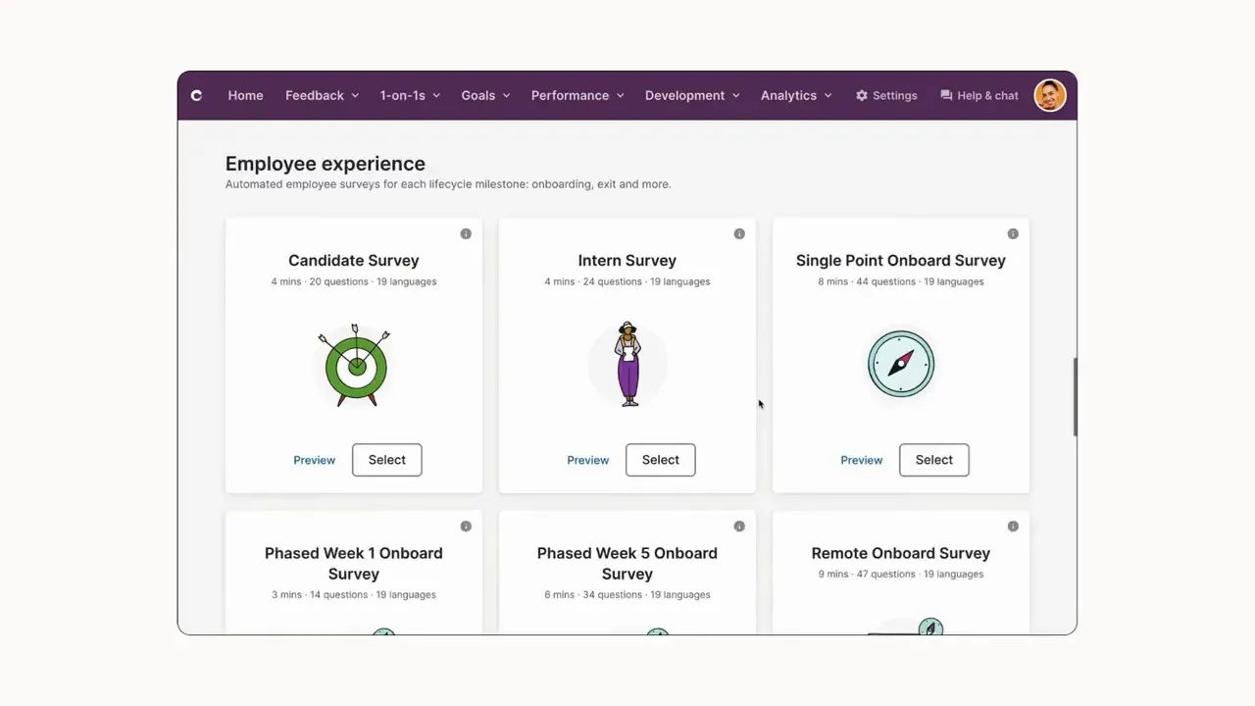Click info icon on Phased Week 5 Onboard Survey
The image size is (1255, 706).
(739, 526)
